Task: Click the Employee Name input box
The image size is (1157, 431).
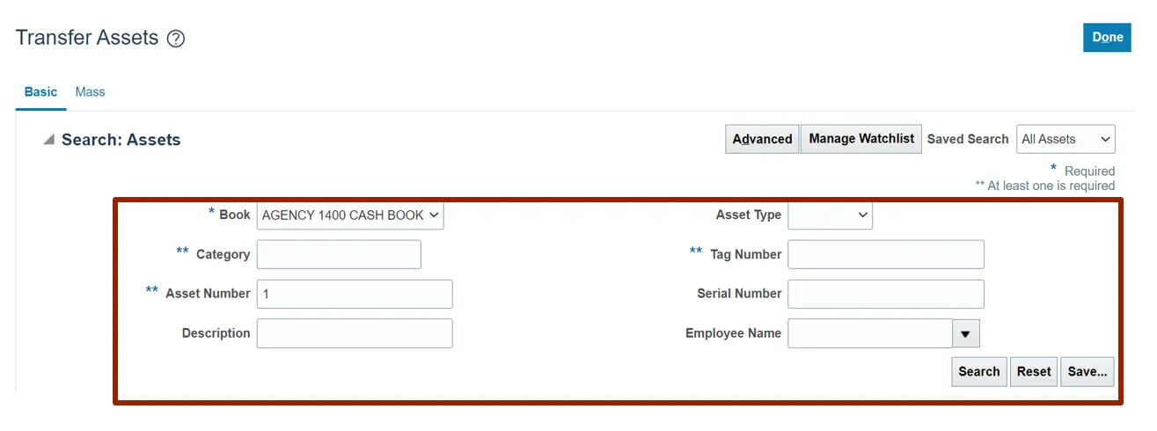Action: pos(869,333)
